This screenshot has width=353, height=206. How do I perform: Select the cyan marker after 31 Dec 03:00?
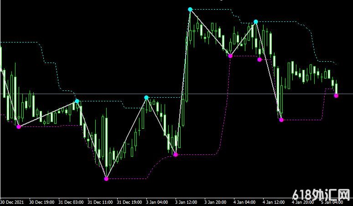(77, 101)
